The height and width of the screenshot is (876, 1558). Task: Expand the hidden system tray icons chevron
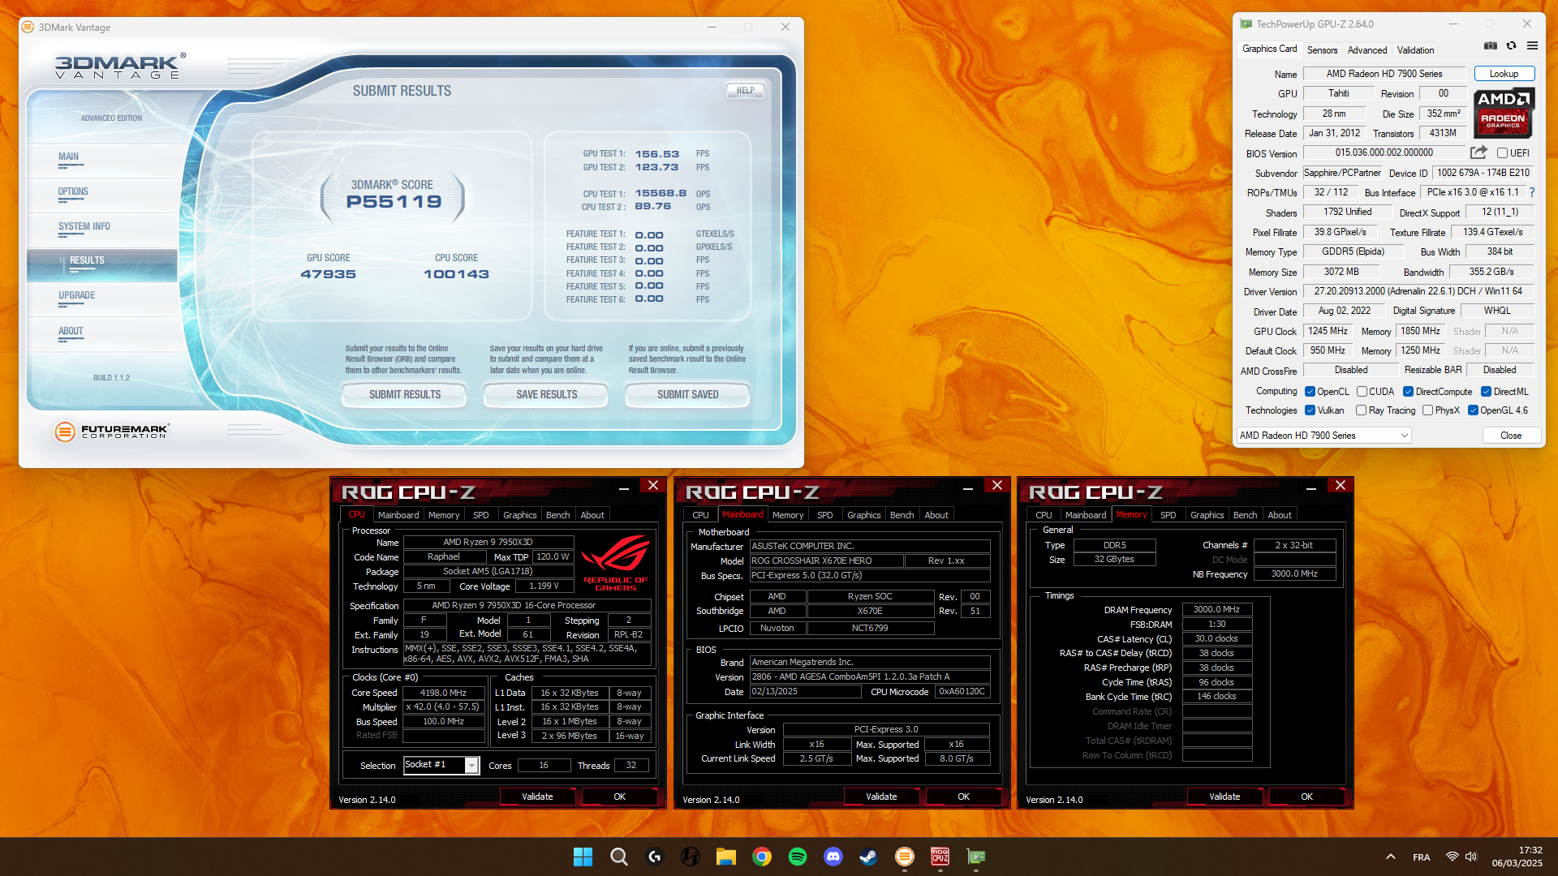[x=1390, y=857]
